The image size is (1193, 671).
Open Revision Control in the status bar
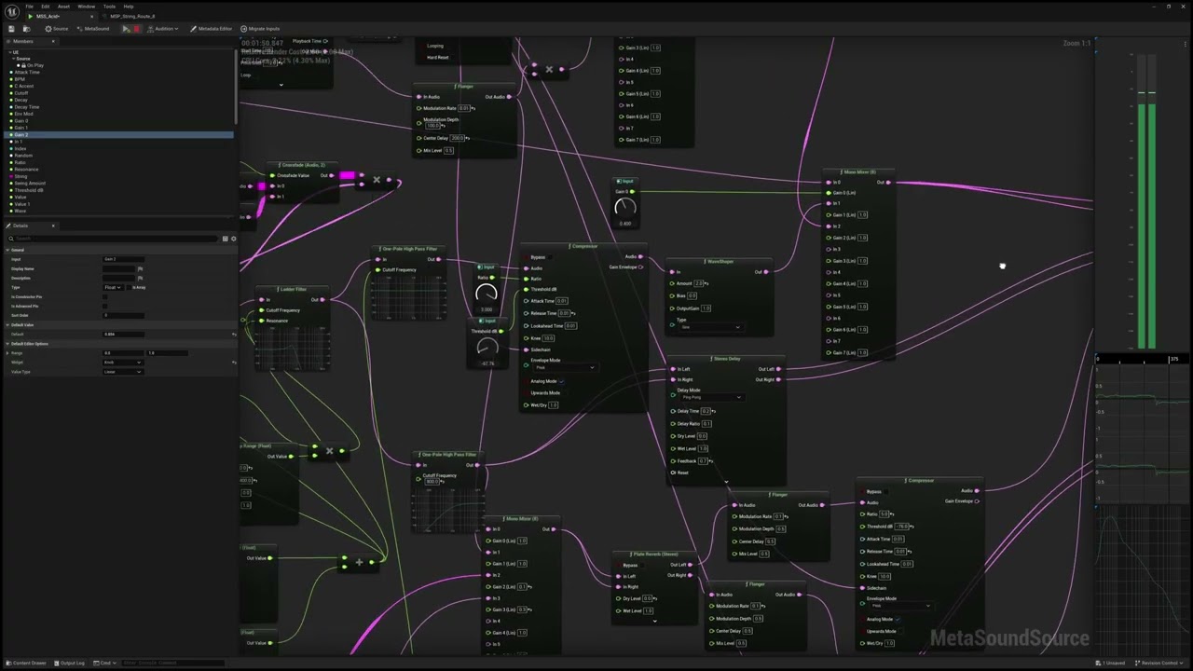coord(1159,663)
